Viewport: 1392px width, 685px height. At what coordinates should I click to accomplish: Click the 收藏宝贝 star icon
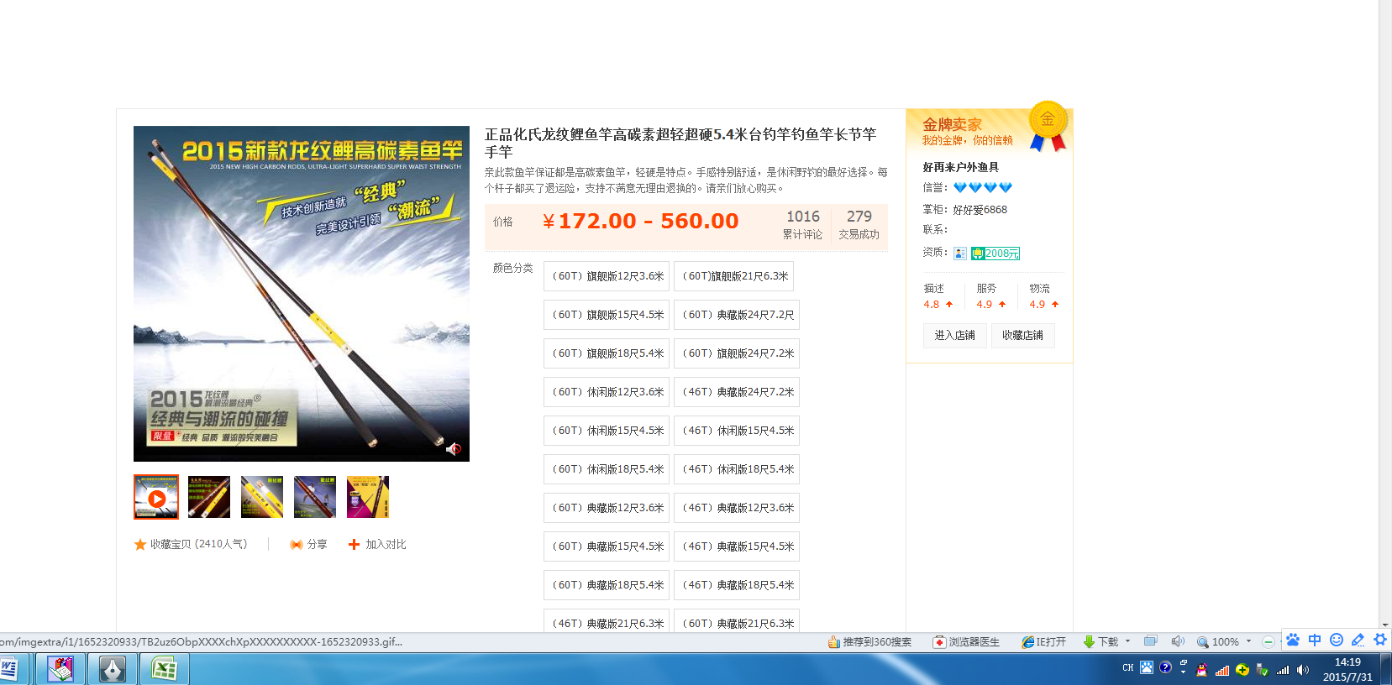coord(140,545)
